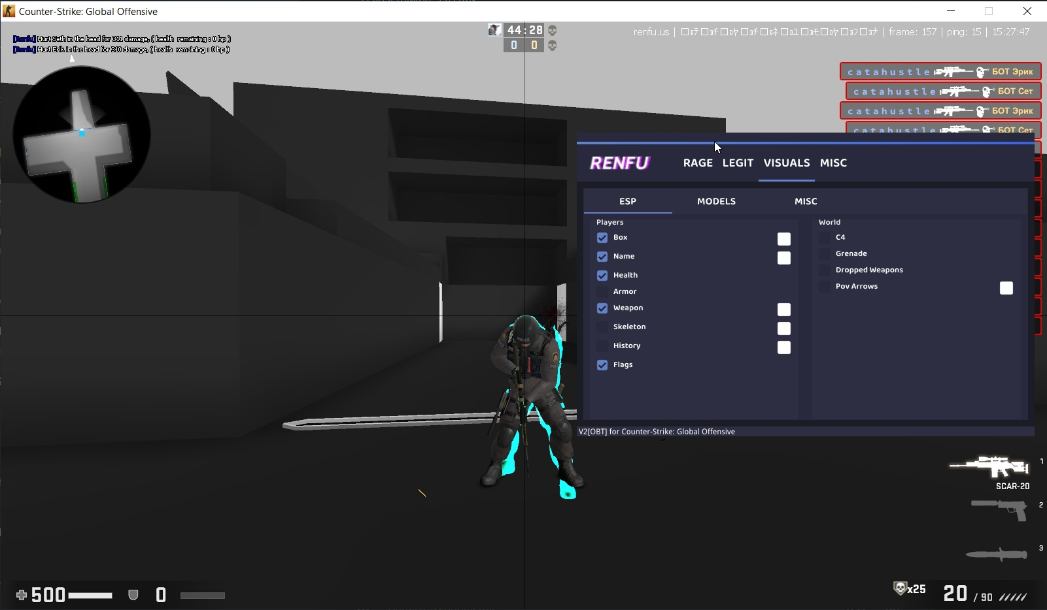
Task: Switch to the RAGE tab
Action: (698, 163)
